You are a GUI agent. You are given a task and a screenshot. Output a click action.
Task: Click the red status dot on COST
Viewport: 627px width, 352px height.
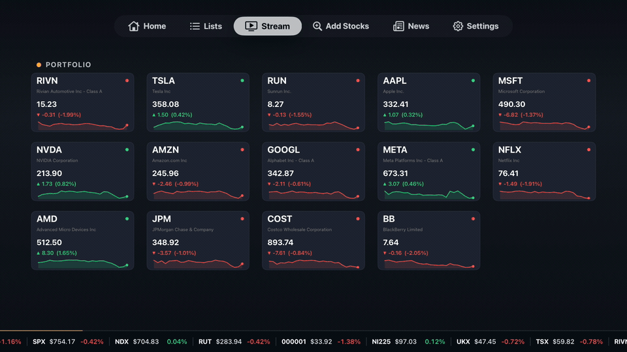(x=358, y=219)
